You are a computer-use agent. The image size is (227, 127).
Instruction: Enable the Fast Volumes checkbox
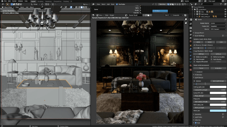coord(211,59)
